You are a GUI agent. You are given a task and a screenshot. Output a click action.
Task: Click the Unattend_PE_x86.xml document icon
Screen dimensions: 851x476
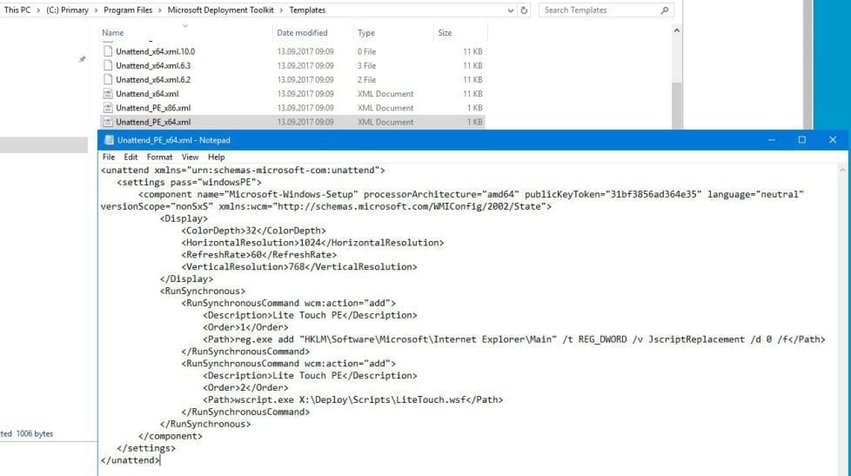pos(108,108)
